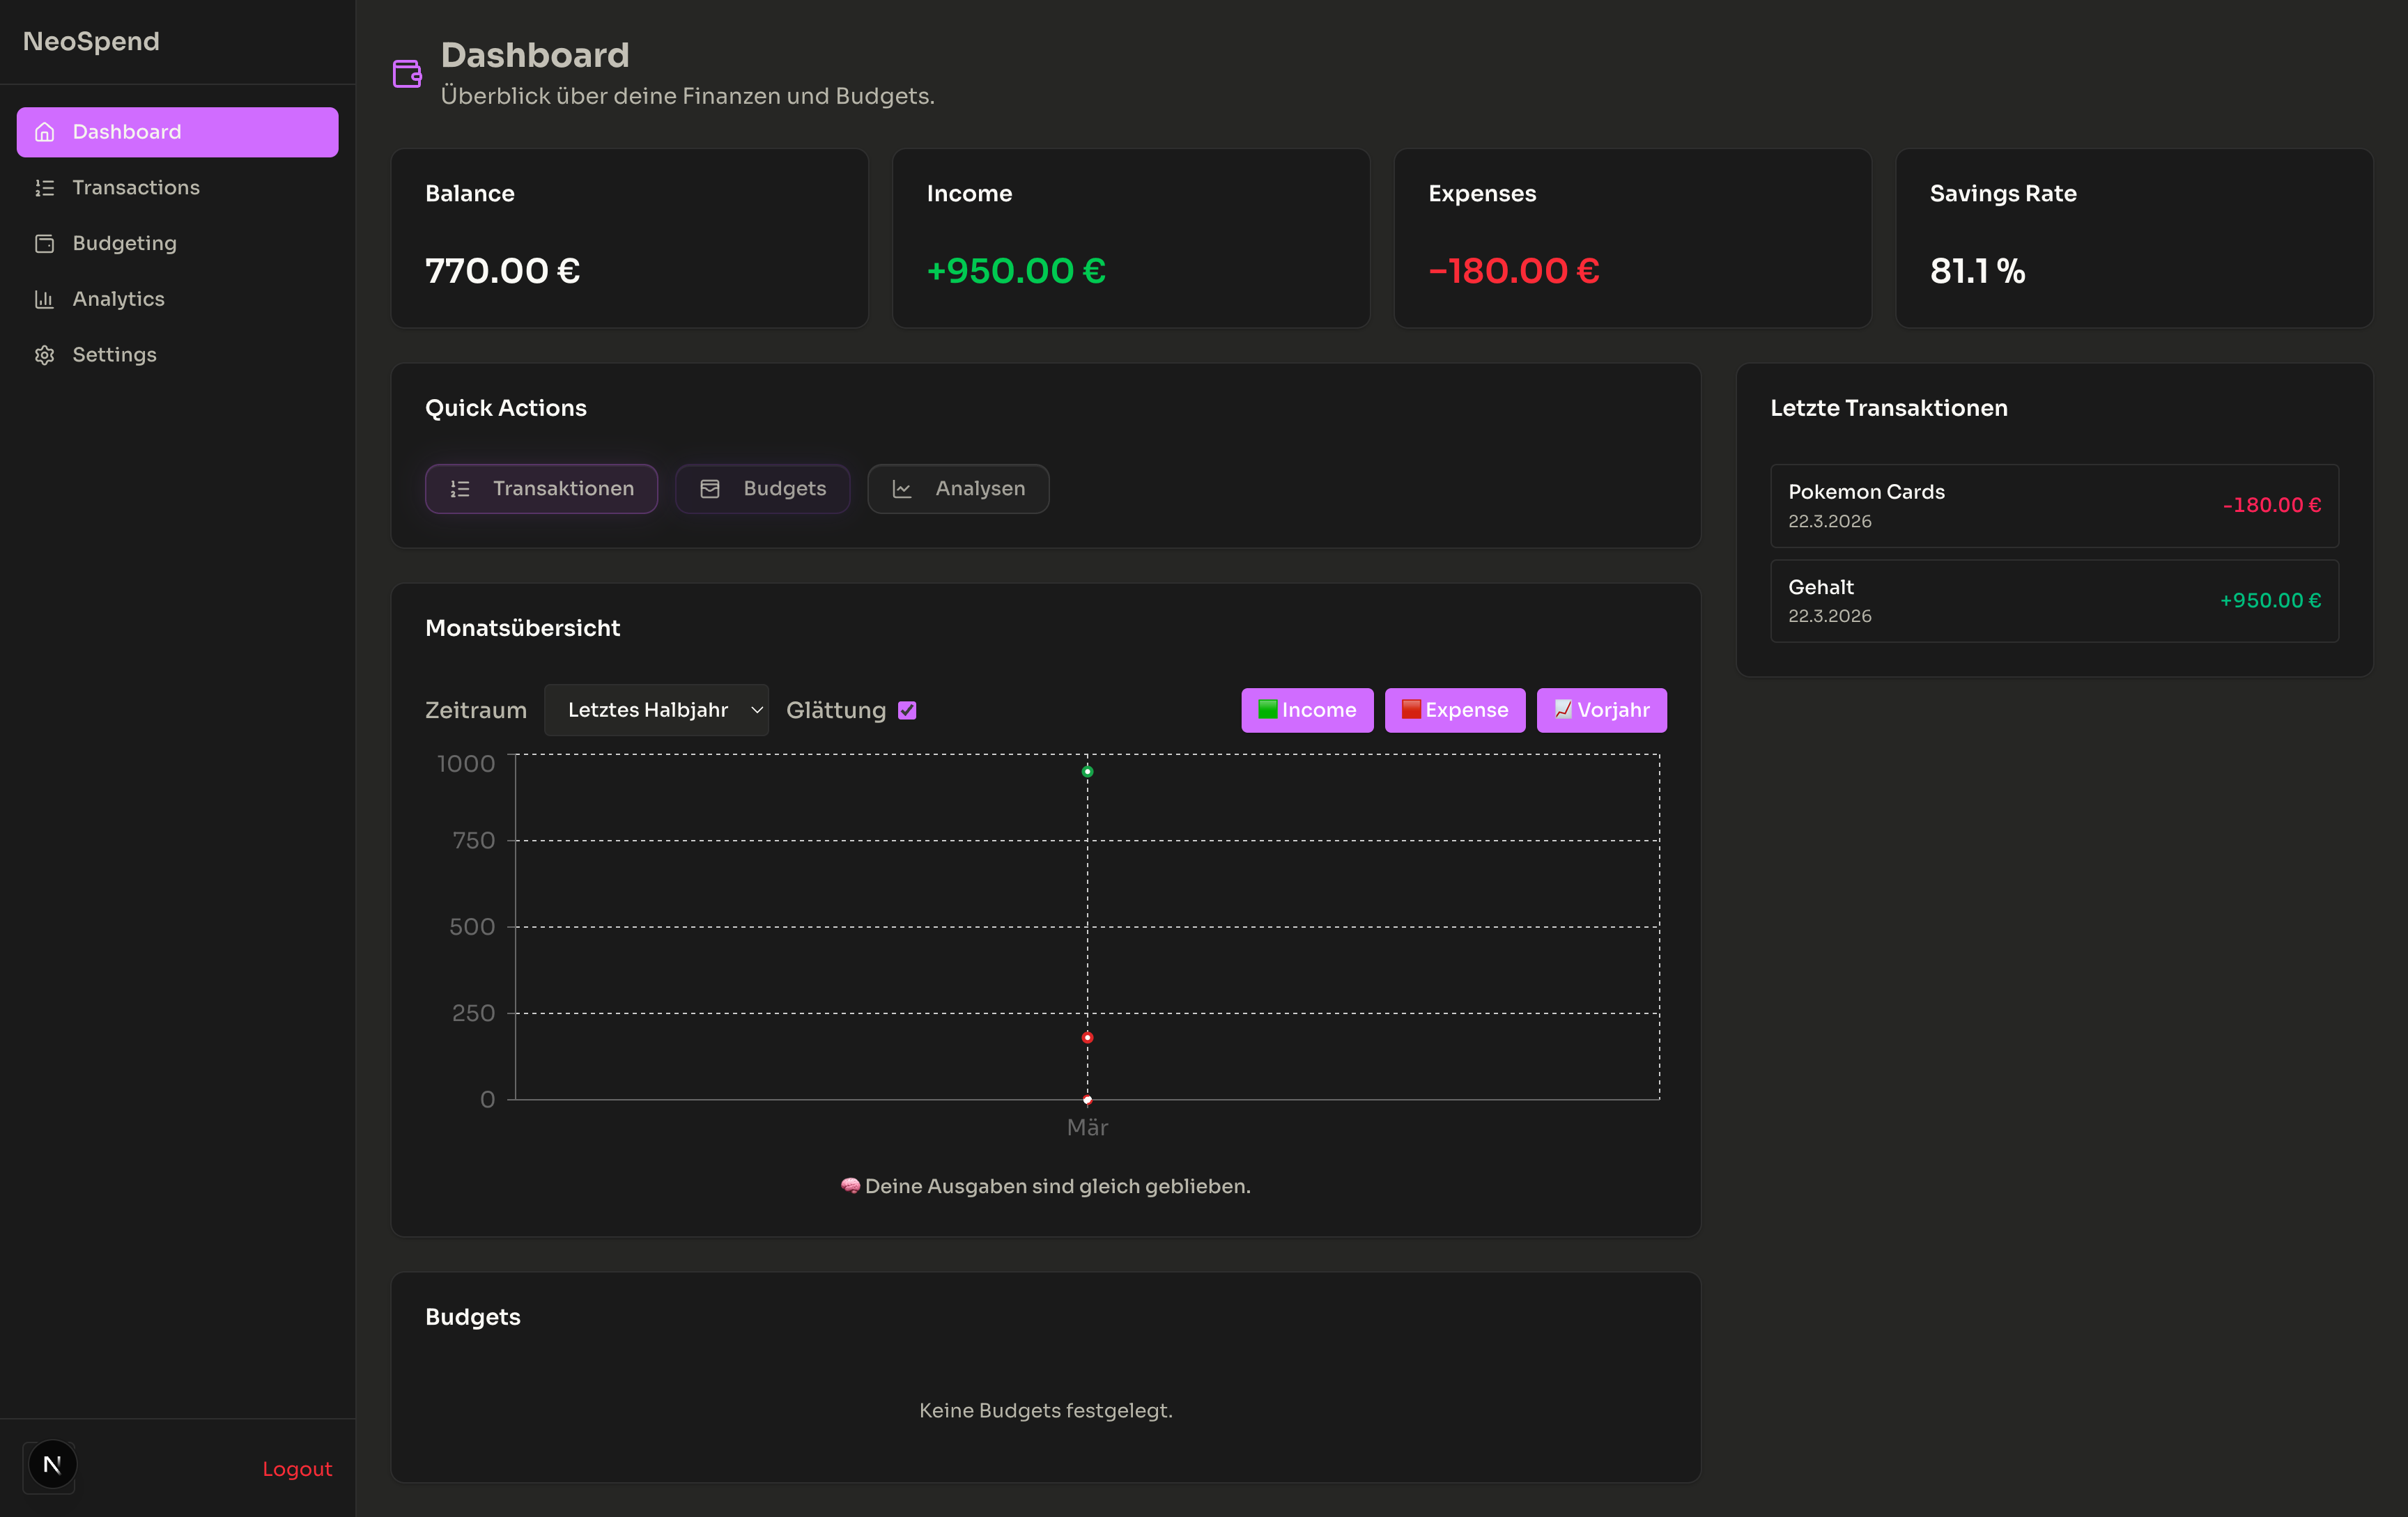
Task: Click the home icon in sidebar
Action: point(44,132)
